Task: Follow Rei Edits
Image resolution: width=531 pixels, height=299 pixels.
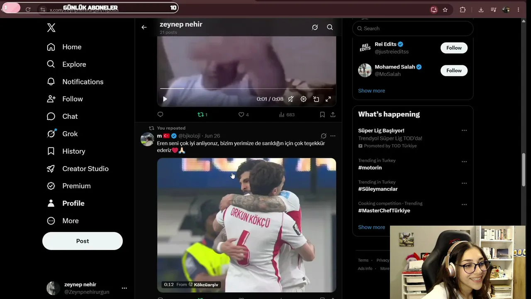Action: pyautogui.click(x=454, y=48)
